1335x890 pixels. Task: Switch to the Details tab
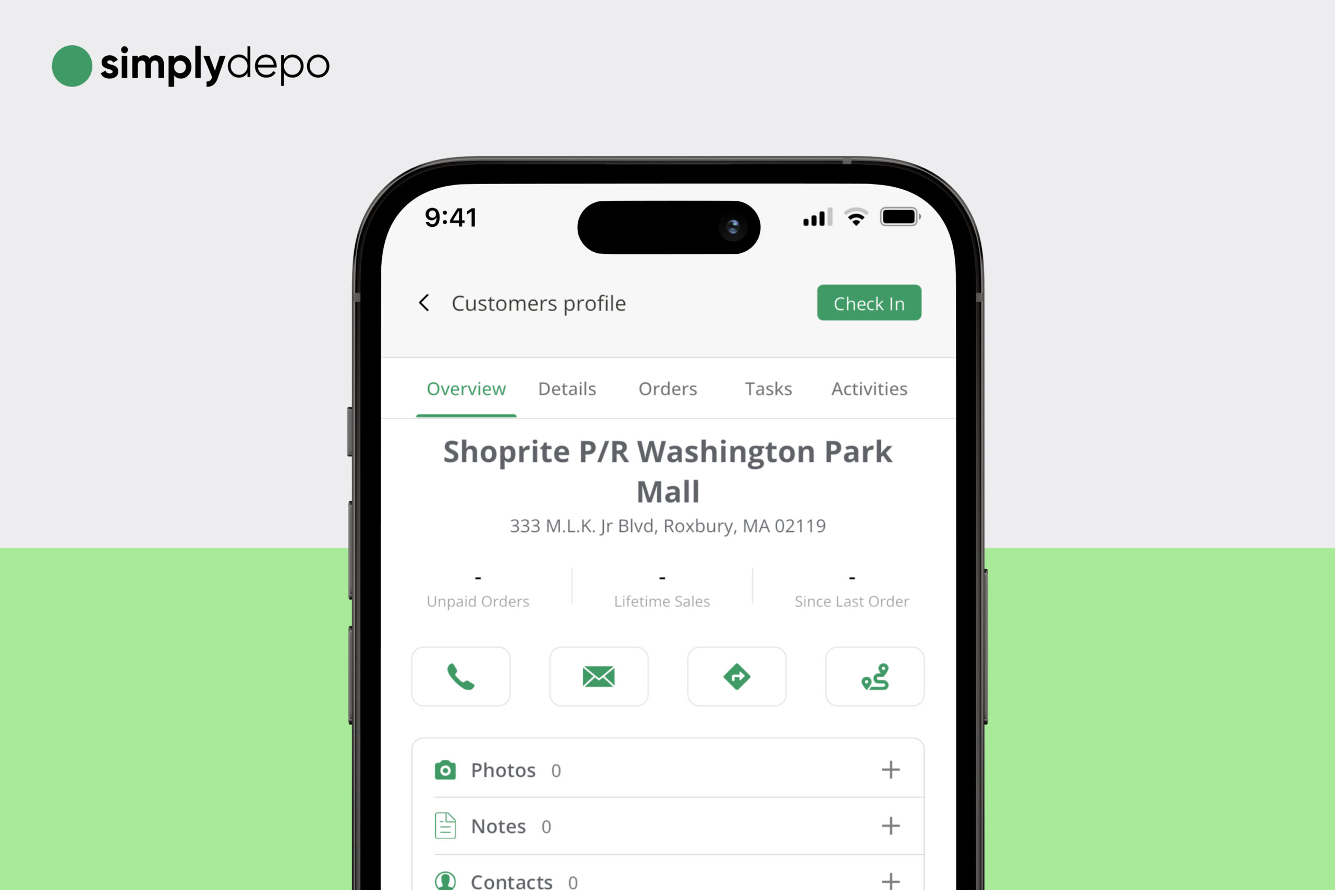(x=565, y=388)
